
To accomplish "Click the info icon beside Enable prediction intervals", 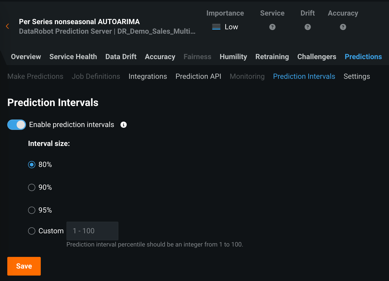I will (x=124, y=125).
